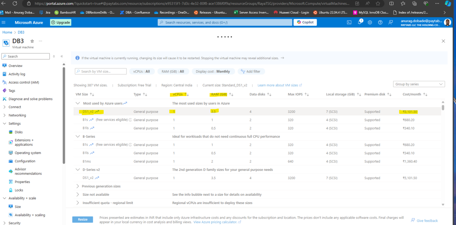The height and width of the screenshot is (225, 456).
Task: Sort by Local storage (GiB) column
Action: pos(359,94)
